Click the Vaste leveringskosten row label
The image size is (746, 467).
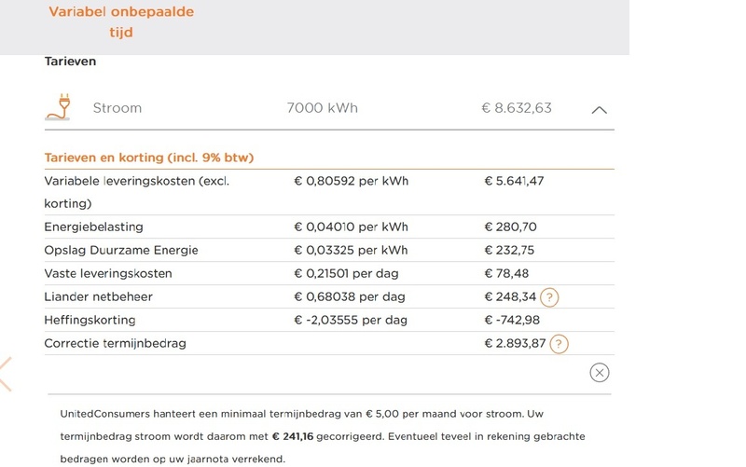click(108, 274)
